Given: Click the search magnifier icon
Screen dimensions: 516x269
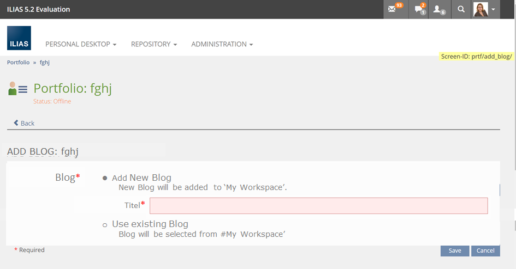Looking at the screenshot, I should (x=461, y=9).
